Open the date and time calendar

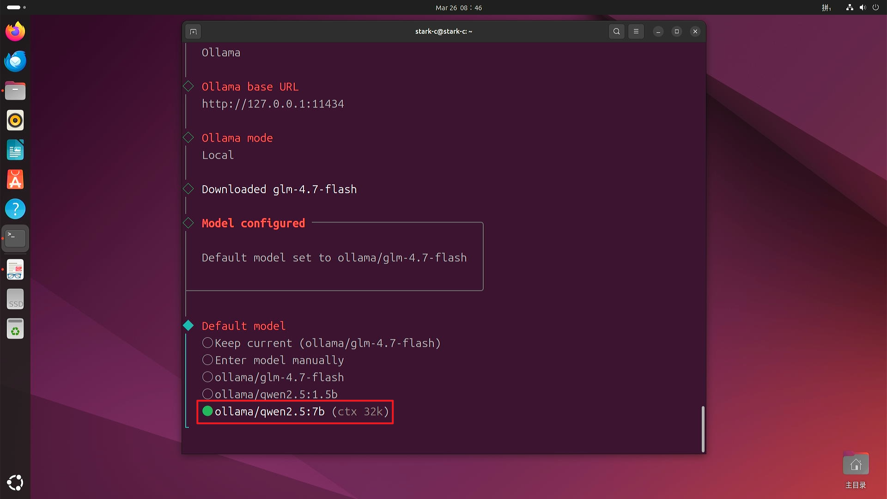pyautogui.click(x=458, y=7)
